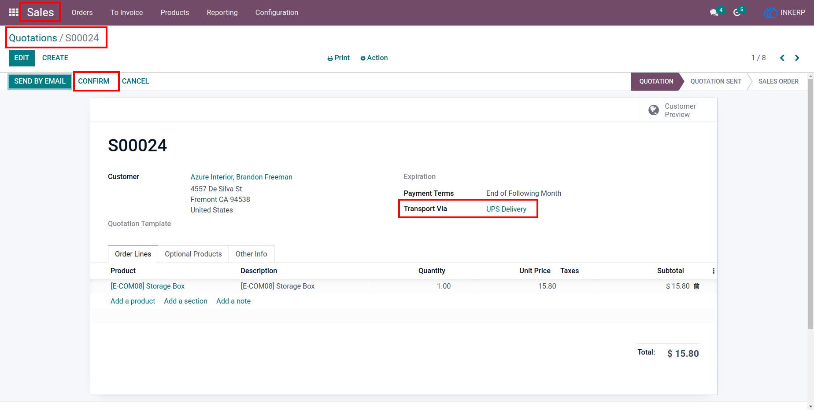Open the activities clock icon
This screenshot has width=814, height=410.
737,12
